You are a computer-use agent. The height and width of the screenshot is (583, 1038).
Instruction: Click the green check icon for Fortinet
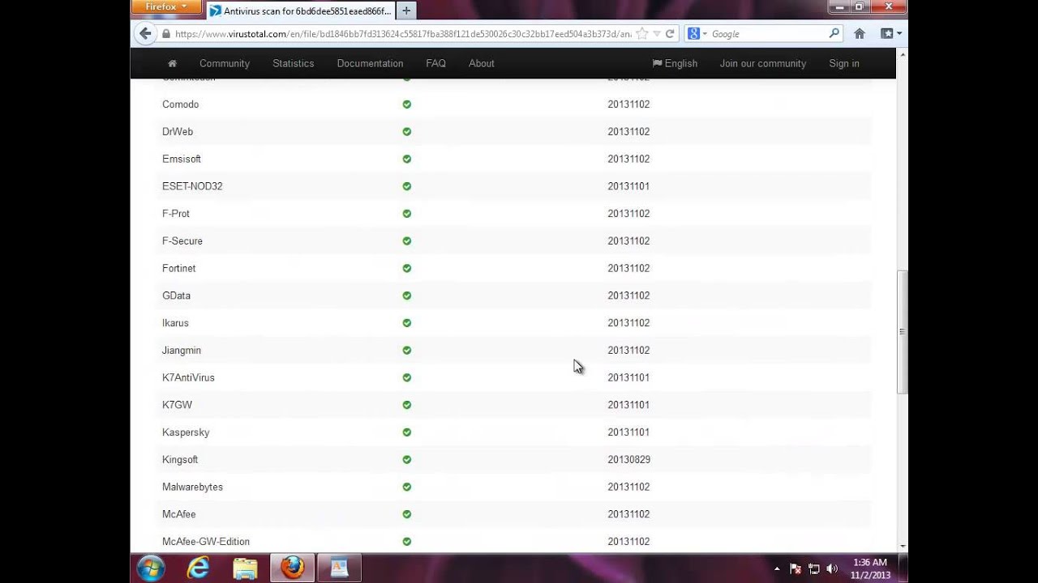click(x=407, y=268)
